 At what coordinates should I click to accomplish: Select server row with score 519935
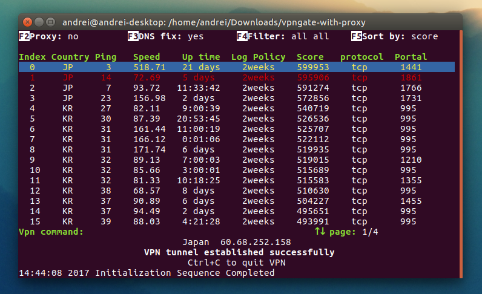237,149
